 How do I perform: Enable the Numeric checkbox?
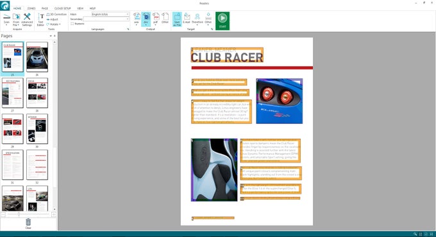[72, 24]
